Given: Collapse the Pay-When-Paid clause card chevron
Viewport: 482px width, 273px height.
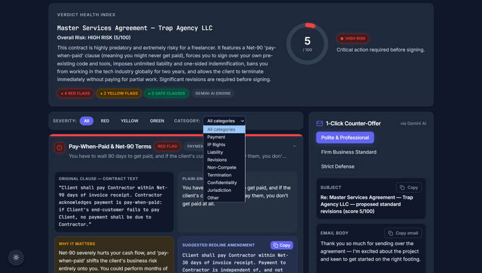Looking at the screenshot, I should coord(294,146).
